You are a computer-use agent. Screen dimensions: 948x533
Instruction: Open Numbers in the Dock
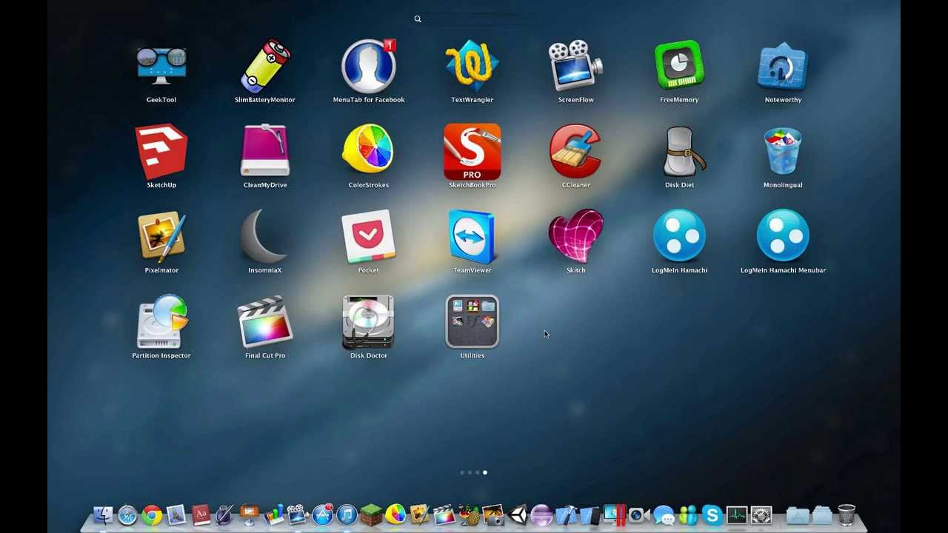[x=274, y=514]
